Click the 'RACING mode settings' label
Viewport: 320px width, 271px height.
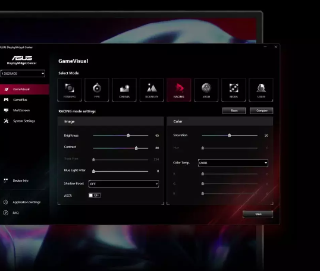click(x=77, y=111)
